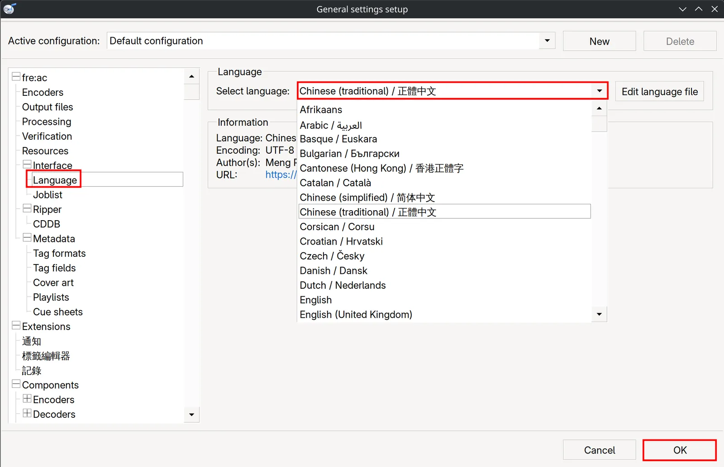The width and height of the screenshot is (724, 467).
Task: Click the New configuration button
Action: (x=599, y=41)
